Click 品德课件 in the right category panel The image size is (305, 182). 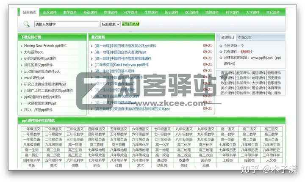click(x=258, y=93)
